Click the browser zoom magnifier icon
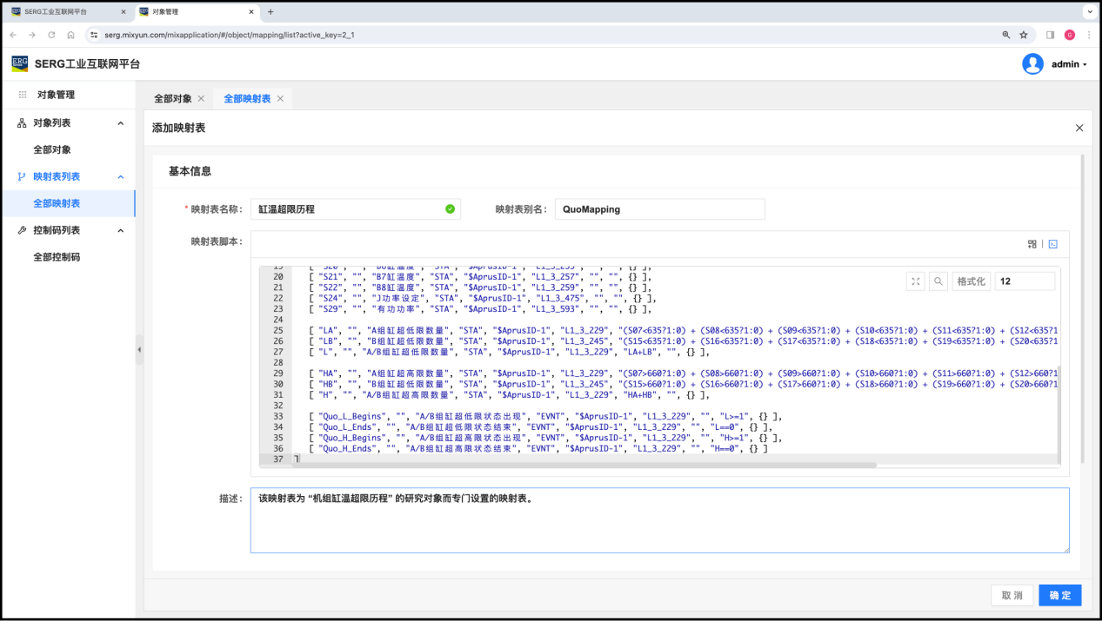Screen dimensions: 1102x621 coord(1006,35)
